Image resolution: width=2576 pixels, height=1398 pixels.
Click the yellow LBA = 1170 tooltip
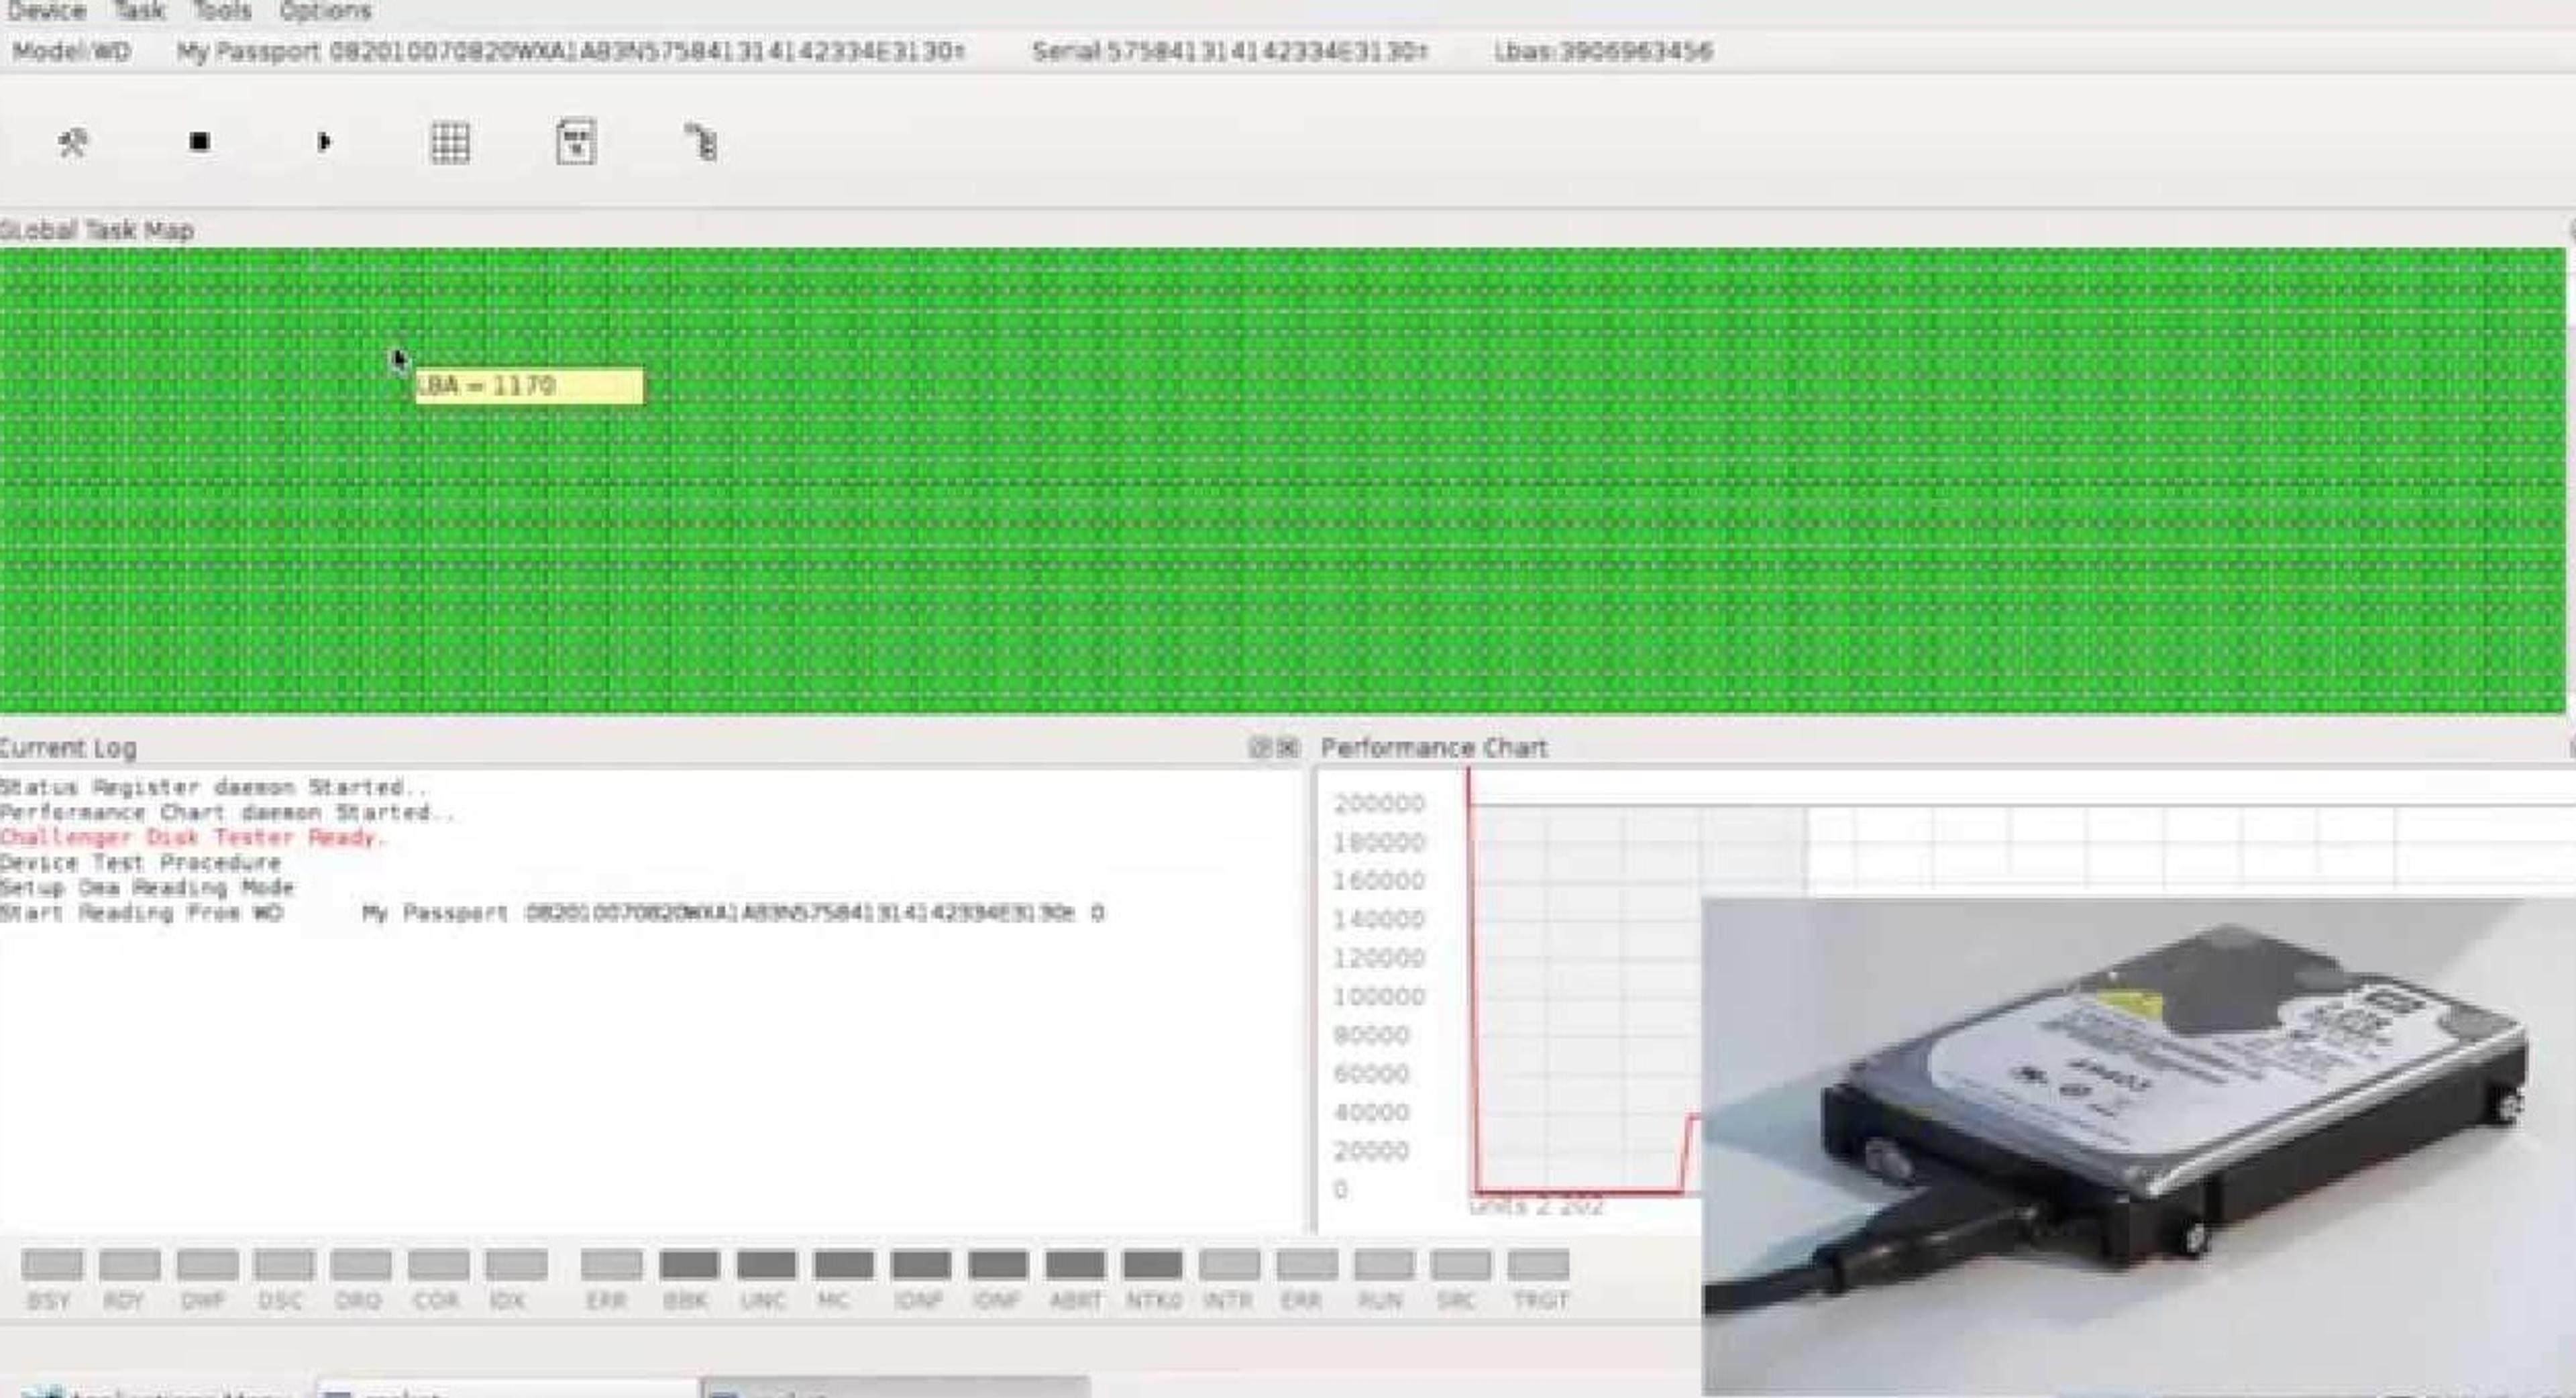coord(529,386)
